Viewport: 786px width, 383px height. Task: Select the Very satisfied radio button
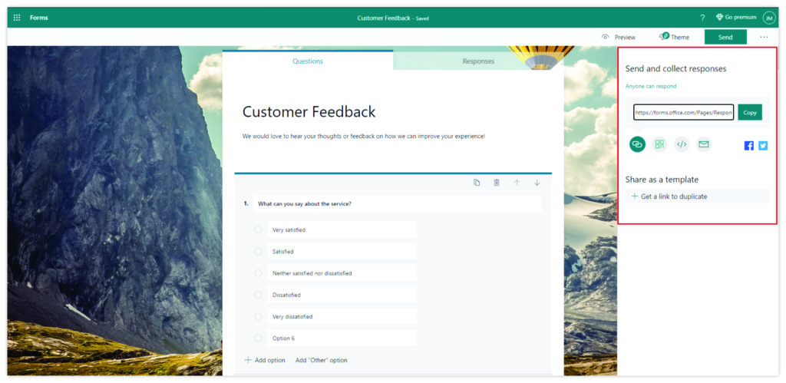pyautogui.click(x=258, y=229)
